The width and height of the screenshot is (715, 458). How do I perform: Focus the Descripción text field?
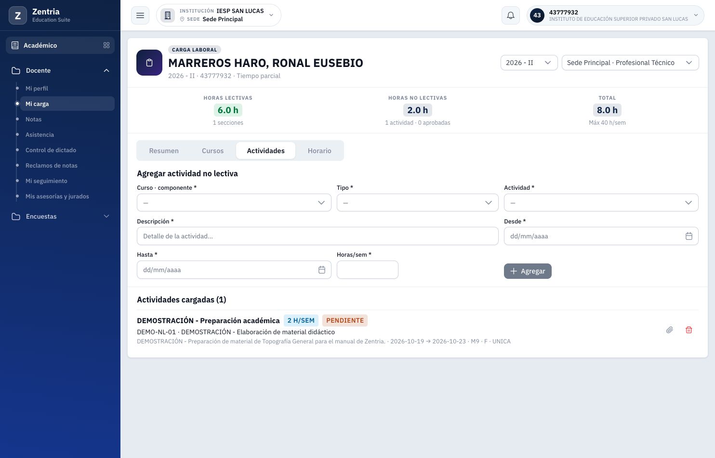tap(318, 236)
